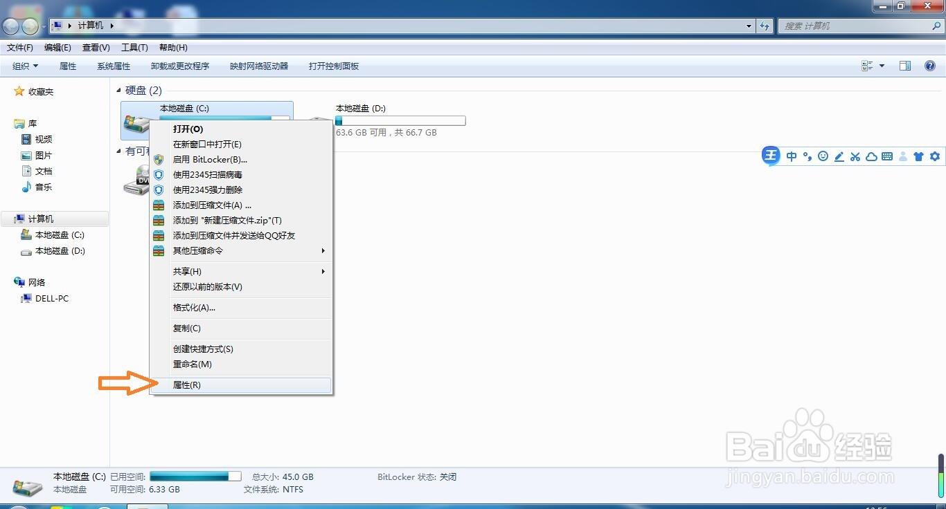Screen dimensions: 946x509
Task: Click the IME user account icon
Action: point(903,156)
